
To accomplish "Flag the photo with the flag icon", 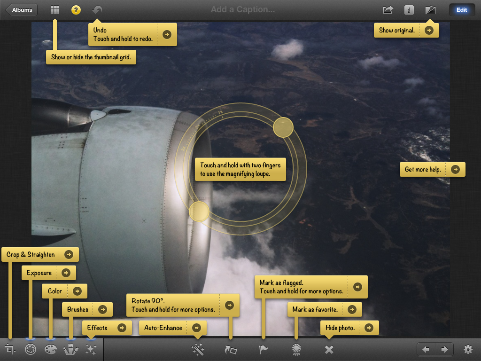I will (x=263, y=349).
